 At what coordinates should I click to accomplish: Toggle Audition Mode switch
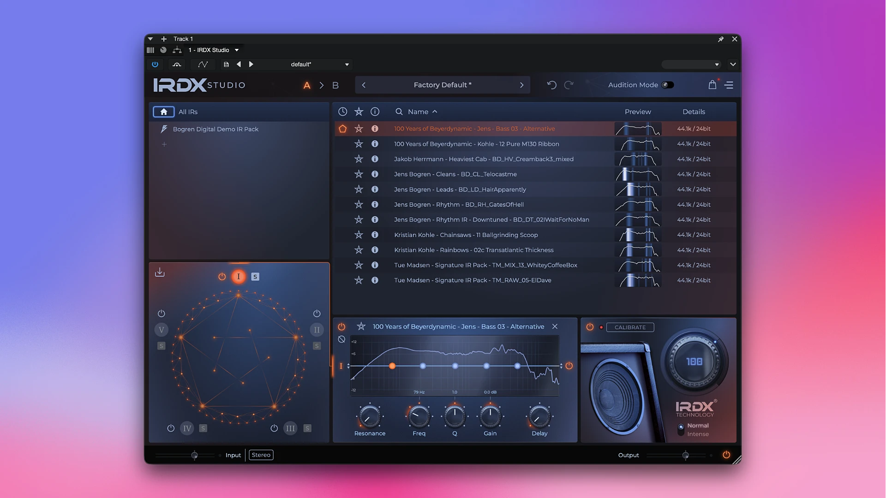[667, 85]
